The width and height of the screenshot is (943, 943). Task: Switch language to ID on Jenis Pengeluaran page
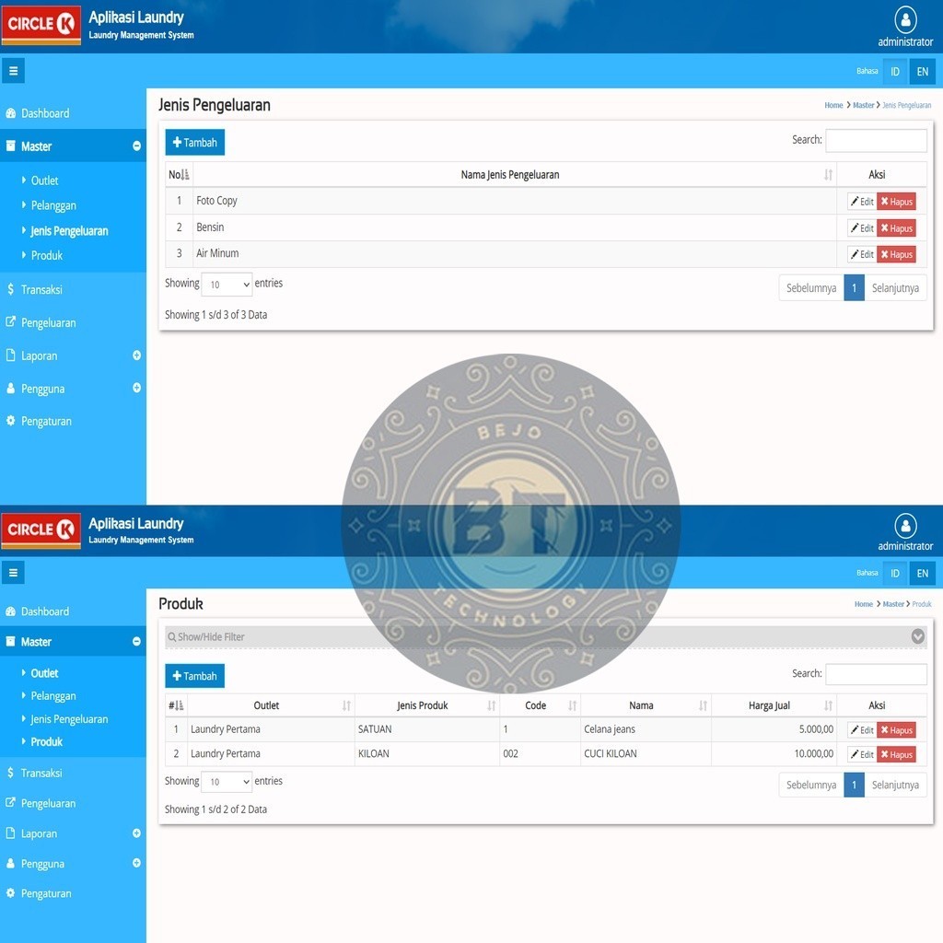[895, 72]
